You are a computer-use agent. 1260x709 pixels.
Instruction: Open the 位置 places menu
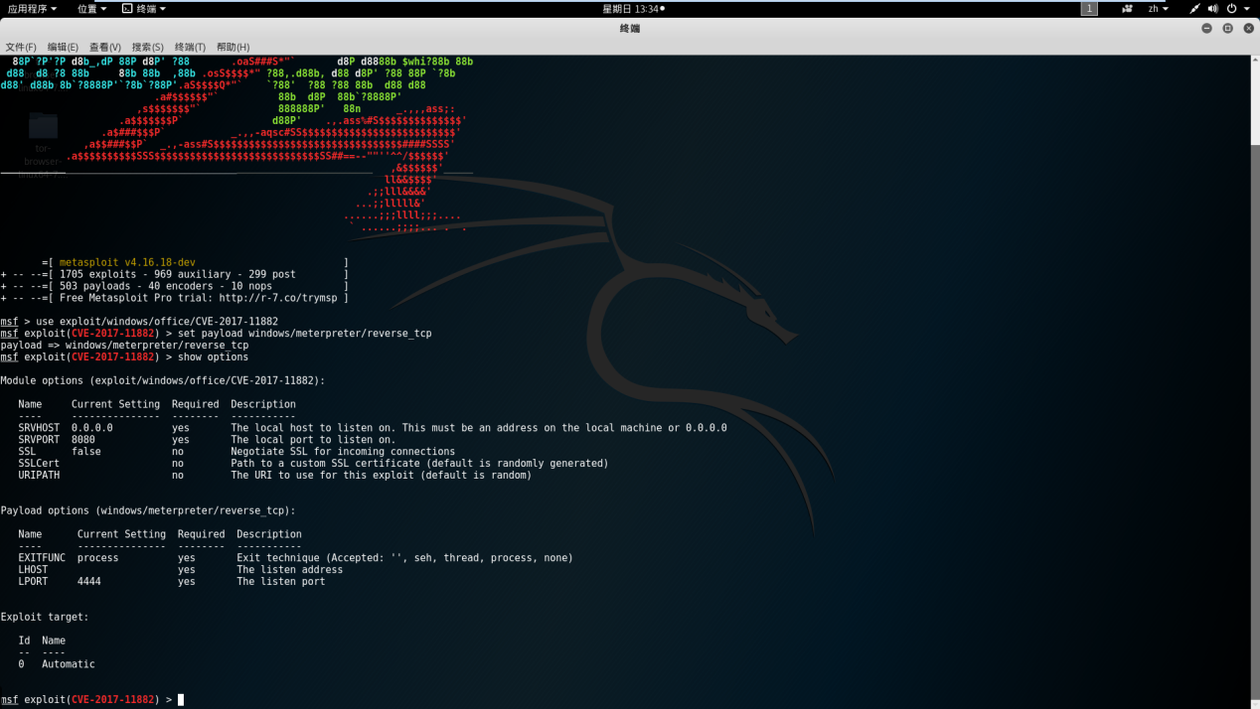(91, 8)
